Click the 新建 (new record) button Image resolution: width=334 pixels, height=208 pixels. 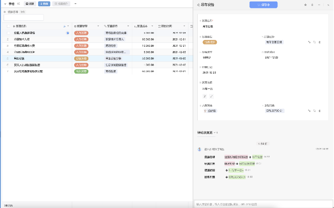click(30, 4)
